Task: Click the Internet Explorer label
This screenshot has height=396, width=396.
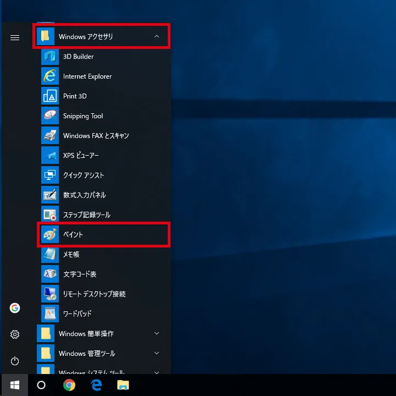Action: point(87,76)
